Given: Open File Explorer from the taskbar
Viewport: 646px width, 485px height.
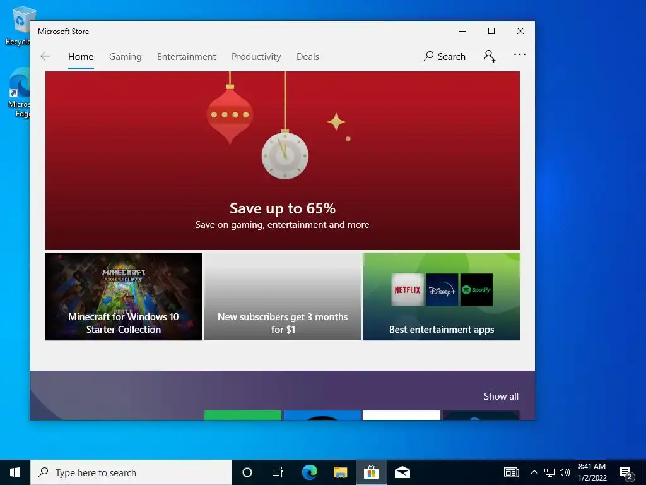Looking at the screenshot, I should click(x=340, y=472).
